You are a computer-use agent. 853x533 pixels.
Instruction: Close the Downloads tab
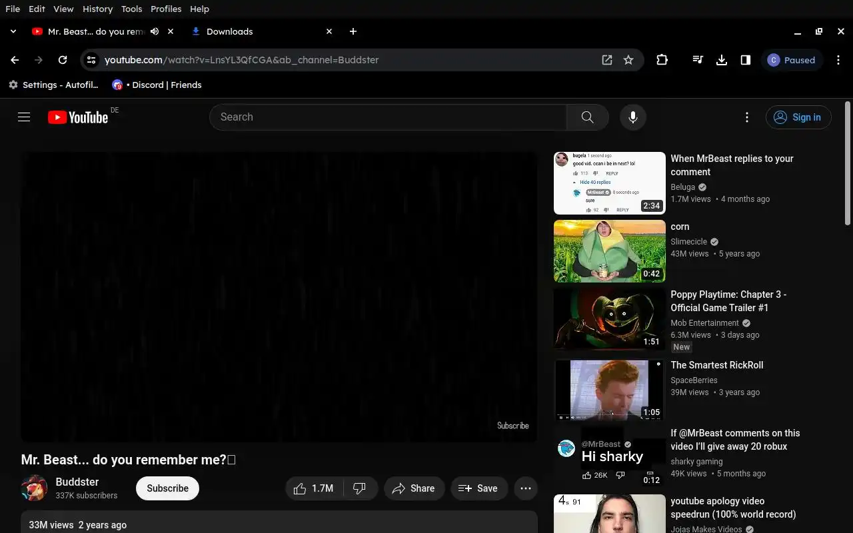click(329, 31)
